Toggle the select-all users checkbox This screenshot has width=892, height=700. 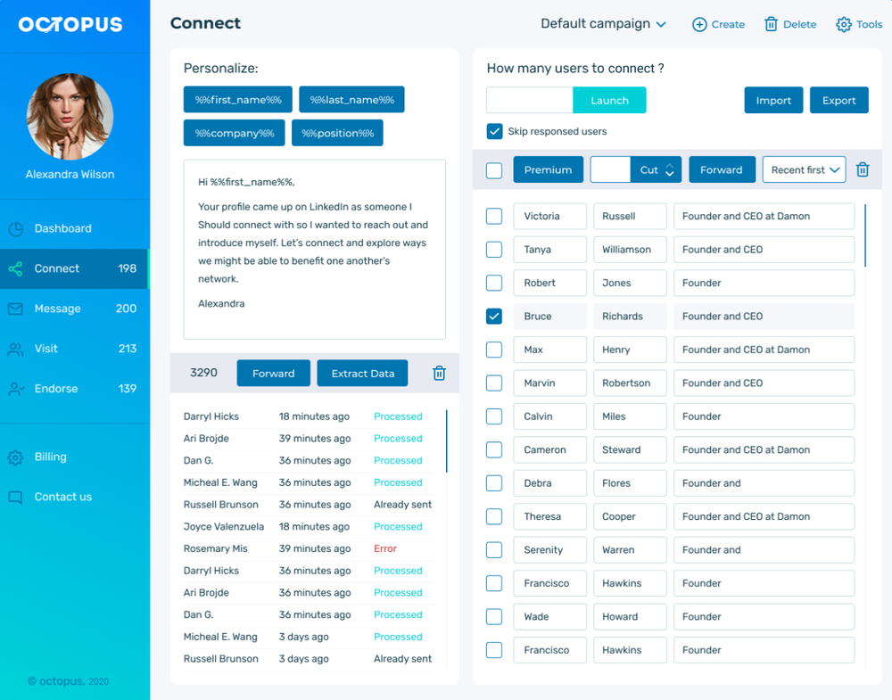coord(494,170)
